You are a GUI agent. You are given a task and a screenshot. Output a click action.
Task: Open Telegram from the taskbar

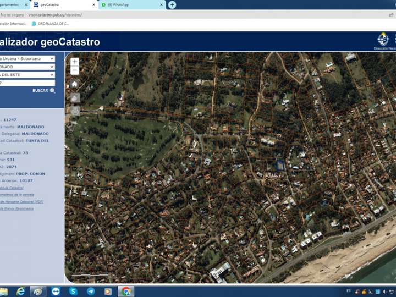point(91,291)
